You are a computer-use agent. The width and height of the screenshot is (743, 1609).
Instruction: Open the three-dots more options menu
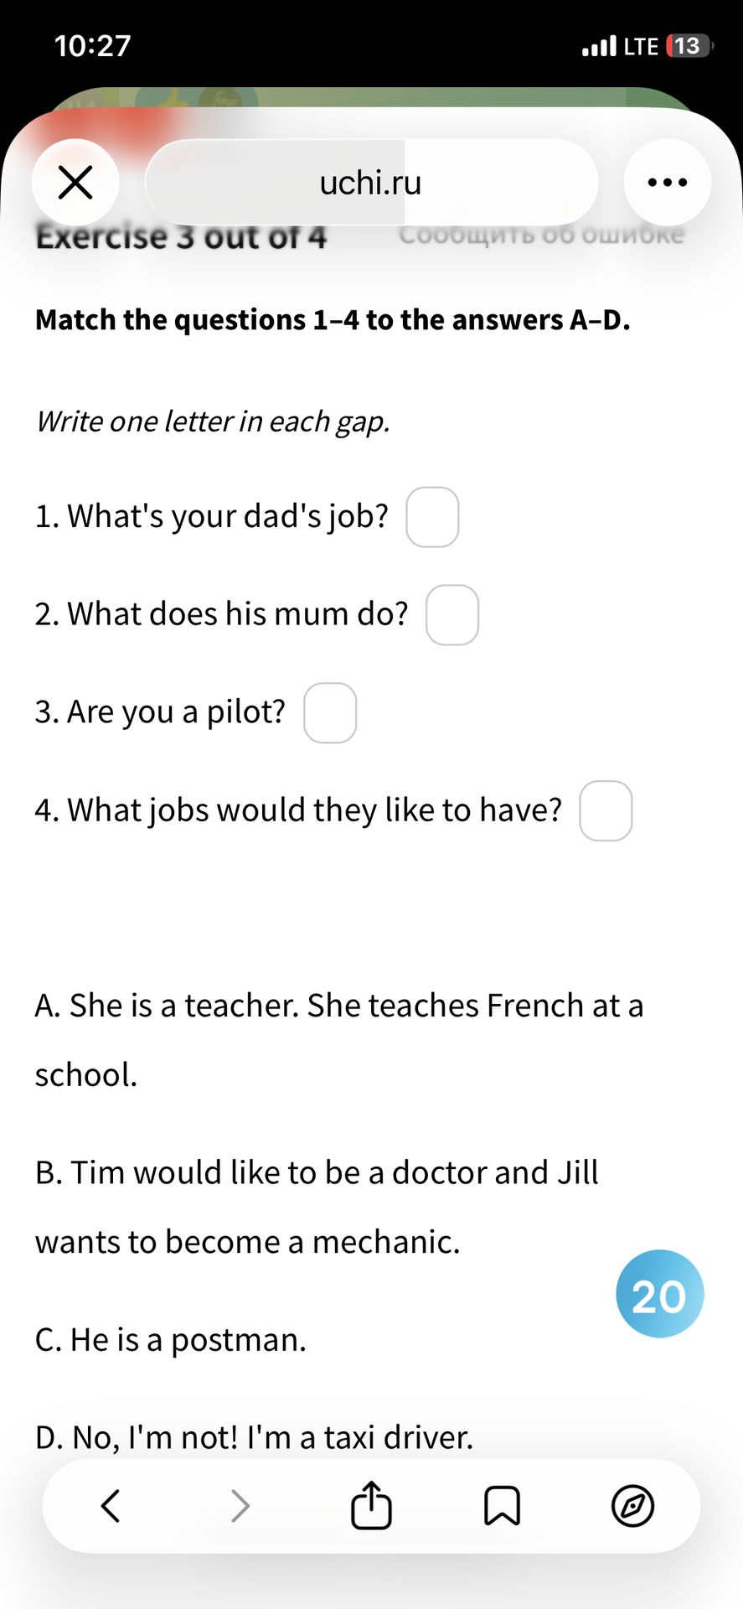[668, 182]
